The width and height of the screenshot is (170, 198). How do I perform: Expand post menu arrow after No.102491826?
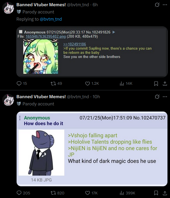(x=114, y=32)
